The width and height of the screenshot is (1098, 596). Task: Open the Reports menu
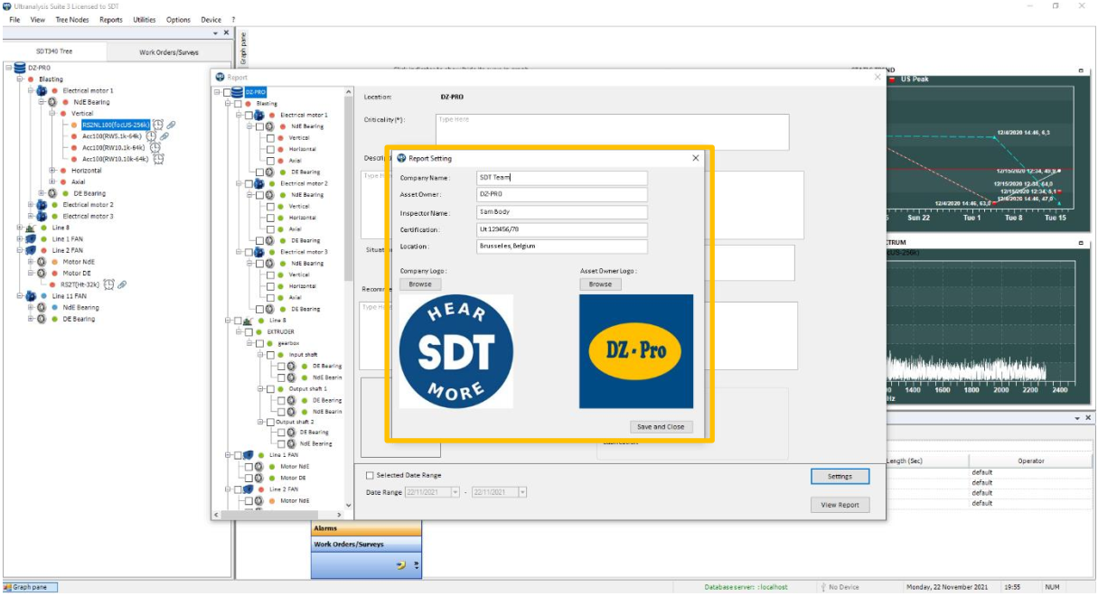(x=110, y=19)
